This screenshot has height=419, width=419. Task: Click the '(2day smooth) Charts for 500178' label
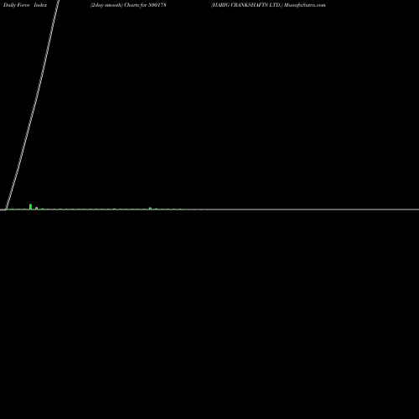pos(128,5)
